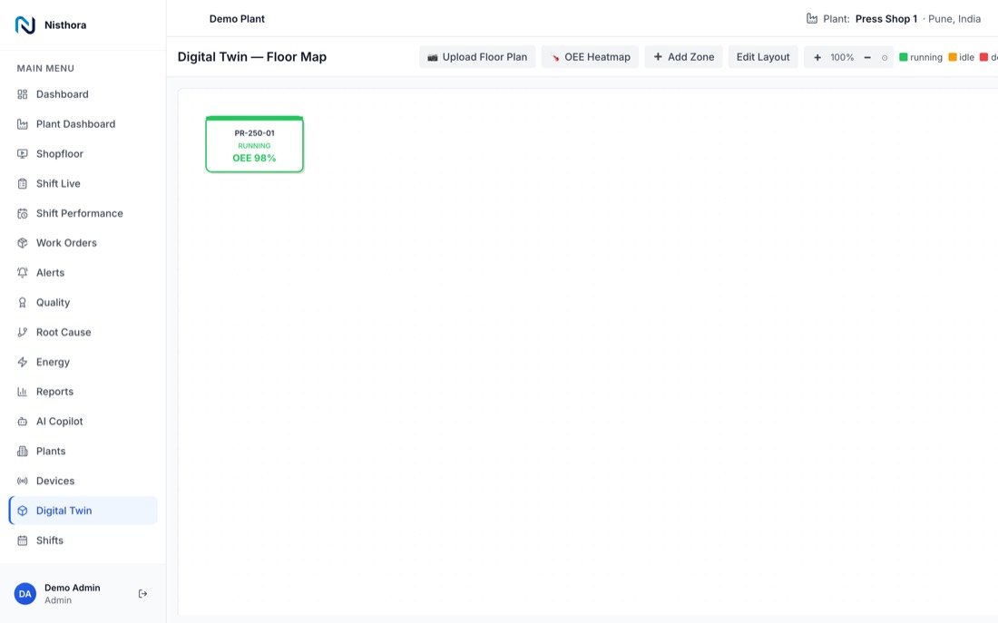Log out using the sign-out icon
The image size is (998, 623).
click(142, 594)
